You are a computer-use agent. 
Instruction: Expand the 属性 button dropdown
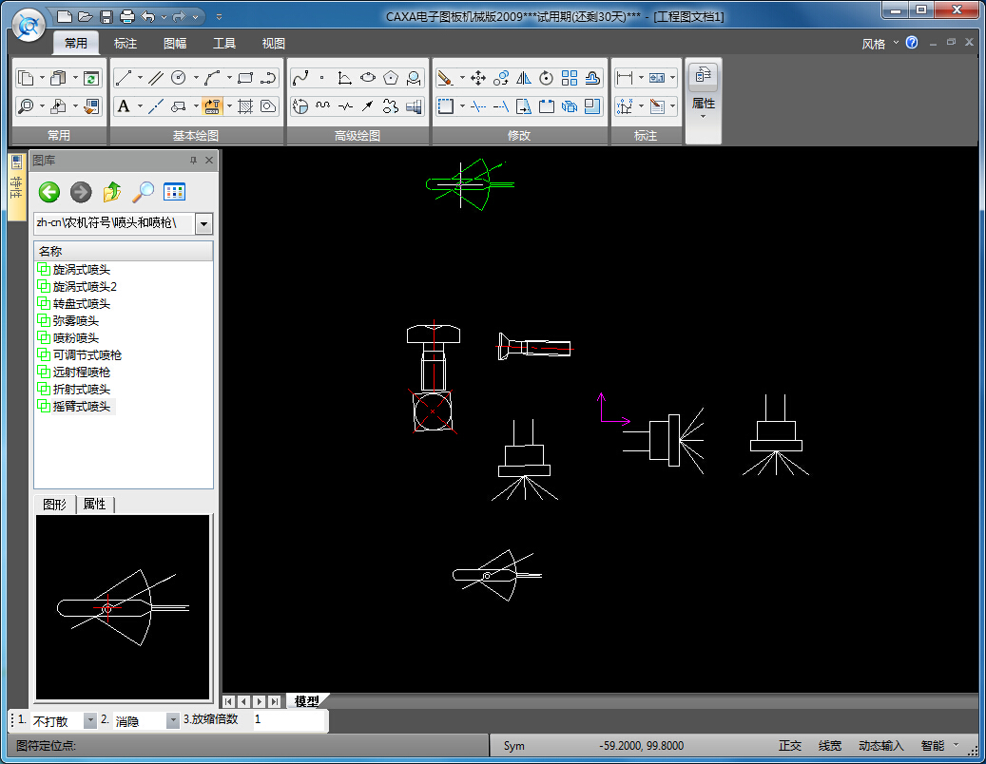pos(703,117)
